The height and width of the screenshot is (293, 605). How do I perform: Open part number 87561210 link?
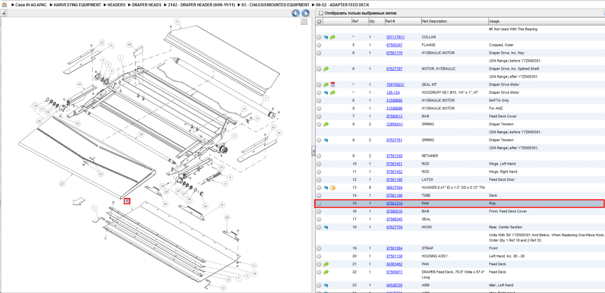click(x=394, y=203)
